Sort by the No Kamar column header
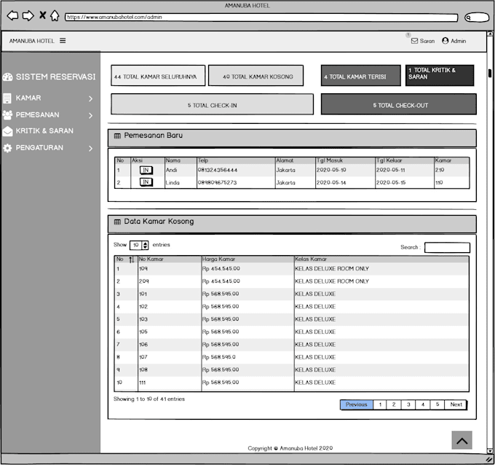 (151, 259)
